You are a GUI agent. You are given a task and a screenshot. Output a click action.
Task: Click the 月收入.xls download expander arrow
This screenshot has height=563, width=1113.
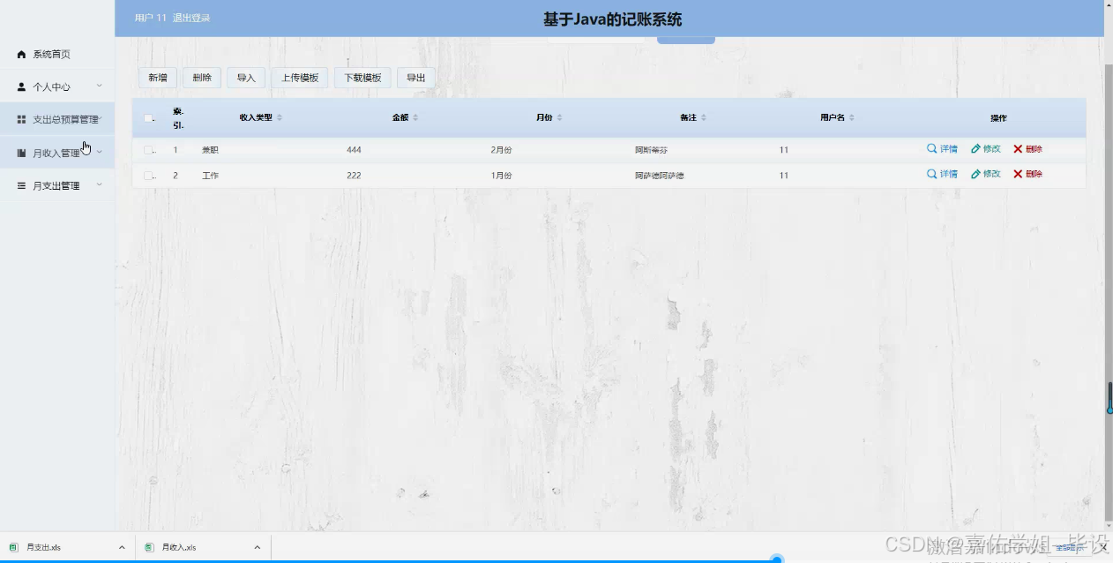point(258,546)
